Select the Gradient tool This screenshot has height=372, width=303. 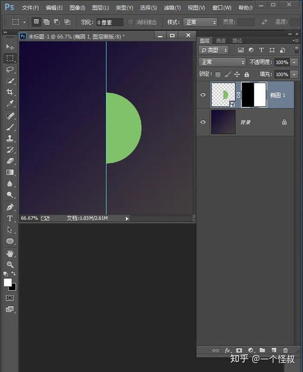pyautogui.click(x=10, y=172)
